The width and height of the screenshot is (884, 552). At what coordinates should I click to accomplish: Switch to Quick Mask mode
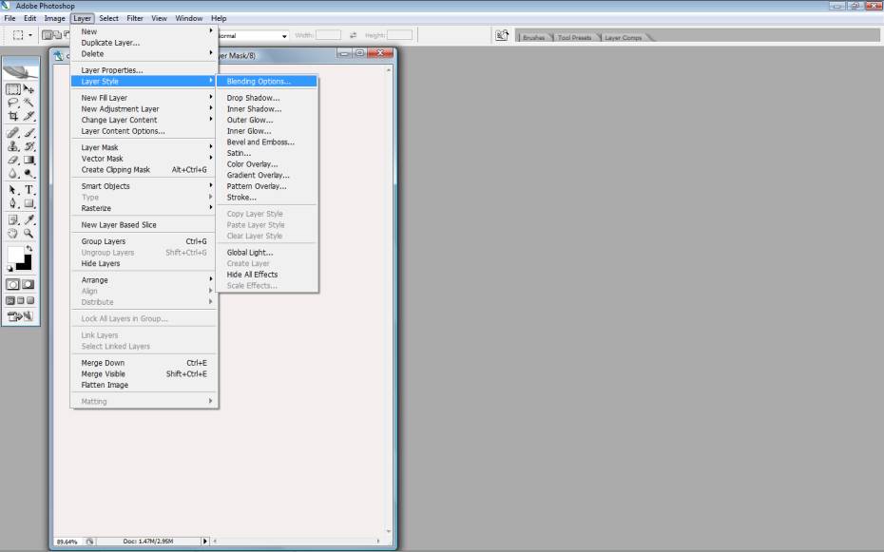(x=29, y=284)
